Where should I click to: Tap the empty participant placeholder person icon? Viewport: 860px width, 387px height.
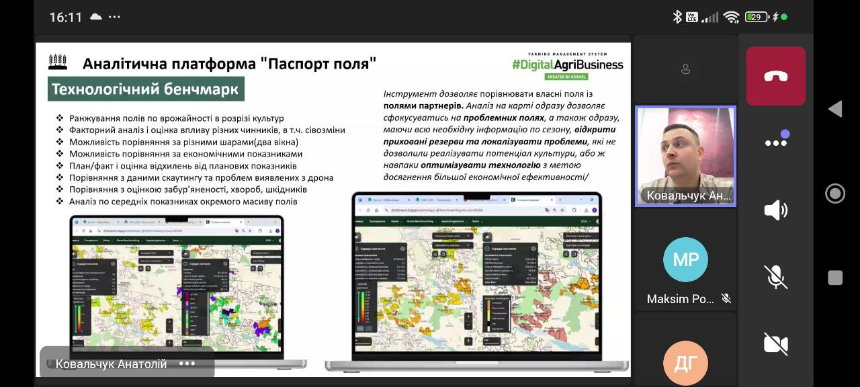(x=685, y=69)
